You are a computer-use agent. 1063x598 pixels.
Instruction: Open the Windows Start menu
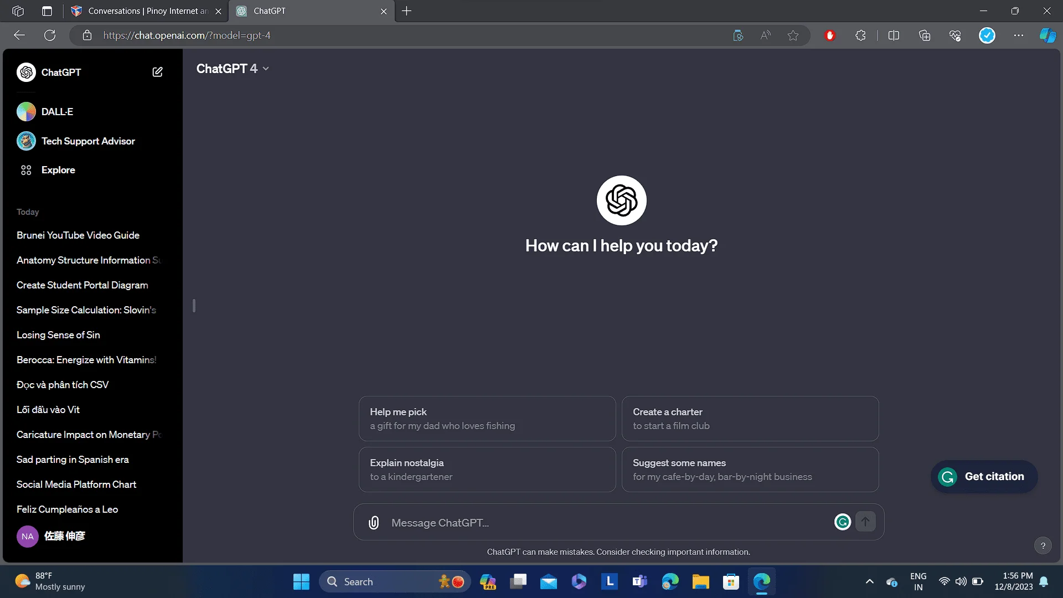click(x=301, y=581)
